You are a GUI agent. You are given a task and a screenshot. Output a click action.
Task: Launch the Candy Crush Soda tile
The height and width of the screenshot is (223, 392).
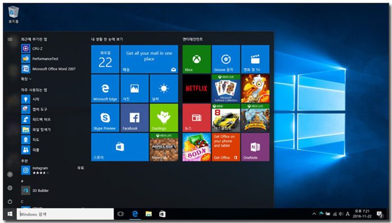point(197,147)
